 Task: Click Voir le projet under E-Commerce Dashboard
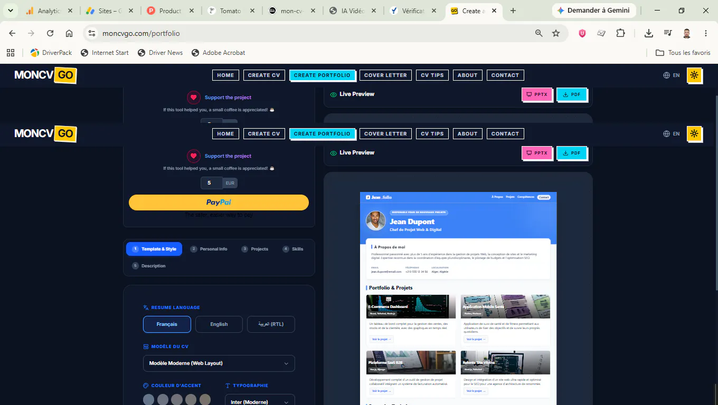coord(382,339)
